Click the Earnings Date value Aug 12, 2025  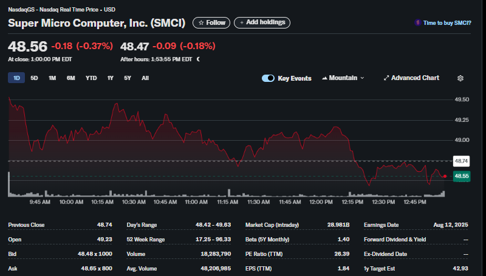coord(451,225)
